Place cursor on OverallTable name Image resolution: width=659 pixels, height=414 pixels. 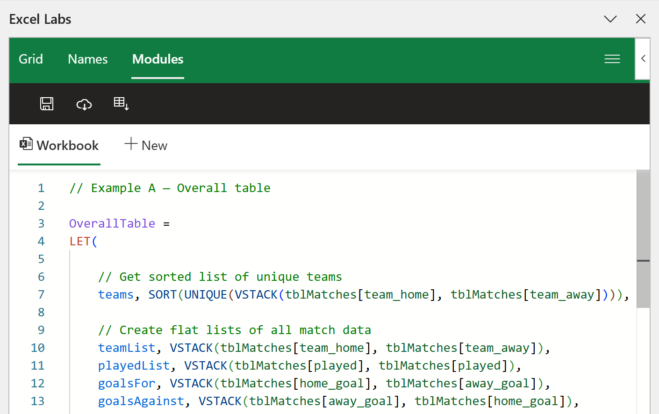point(112,223)
